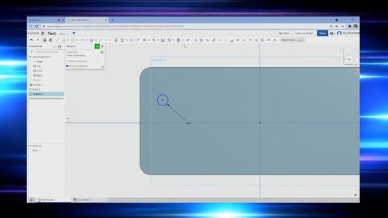Select Fillet 1 in feature list
388x218 pixels.
[x=36, y=90]
